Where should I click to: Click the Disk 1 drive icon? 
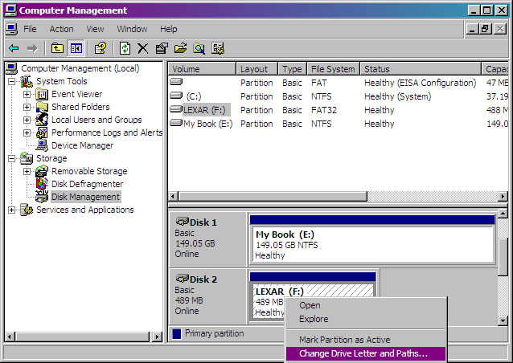pyautogui.click(x=183, y=222)
